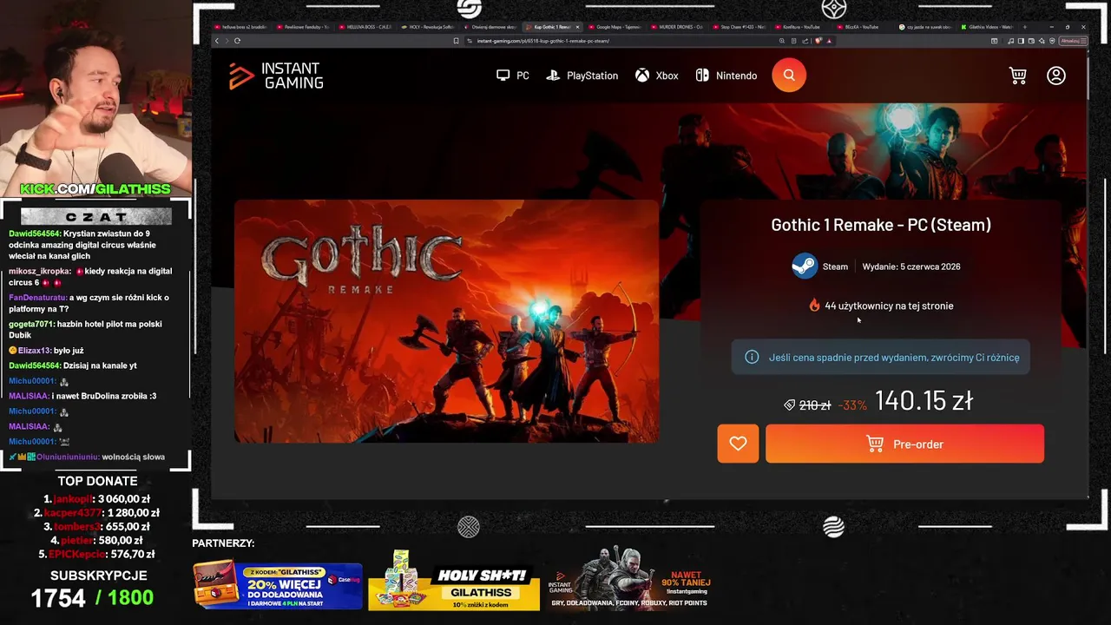Switch to the Pawlikowe Fanduby tab

coord(304,27)
